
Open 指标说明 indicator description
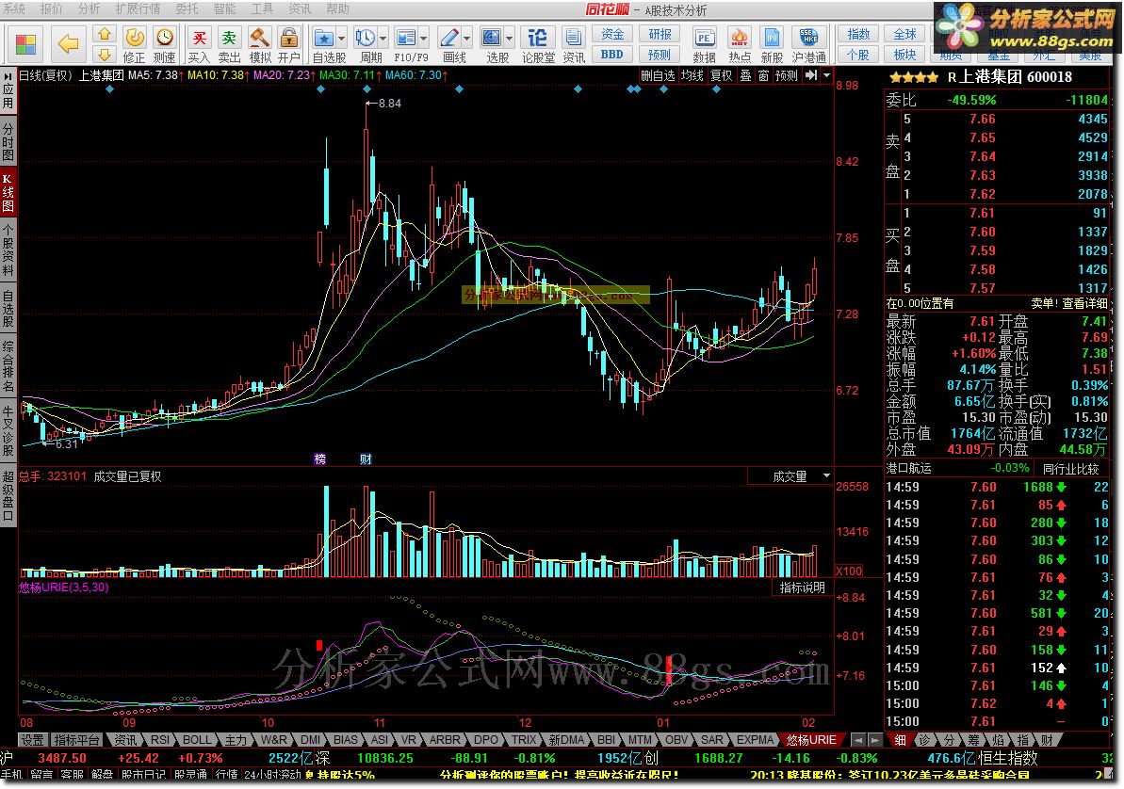pyautogui.click(x=802, y=588)
